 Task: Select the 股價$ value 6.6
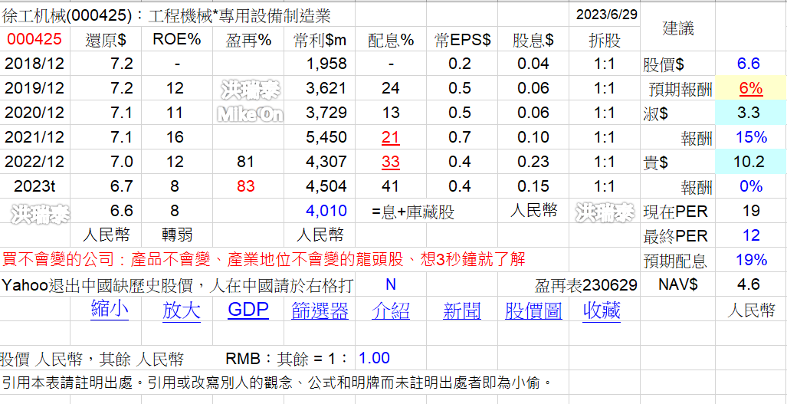click(749, 64)
